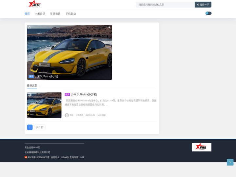Click the footer runtime 运行时长 text
Screen dimensions: 236x177
point(60,157)
